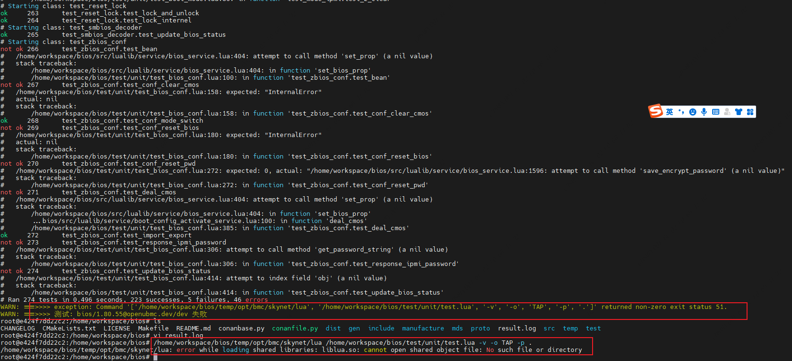The height and width of the screenshot is (361, 792).
Task: Click the dist directory in ls output
Action: click(333, 329)
